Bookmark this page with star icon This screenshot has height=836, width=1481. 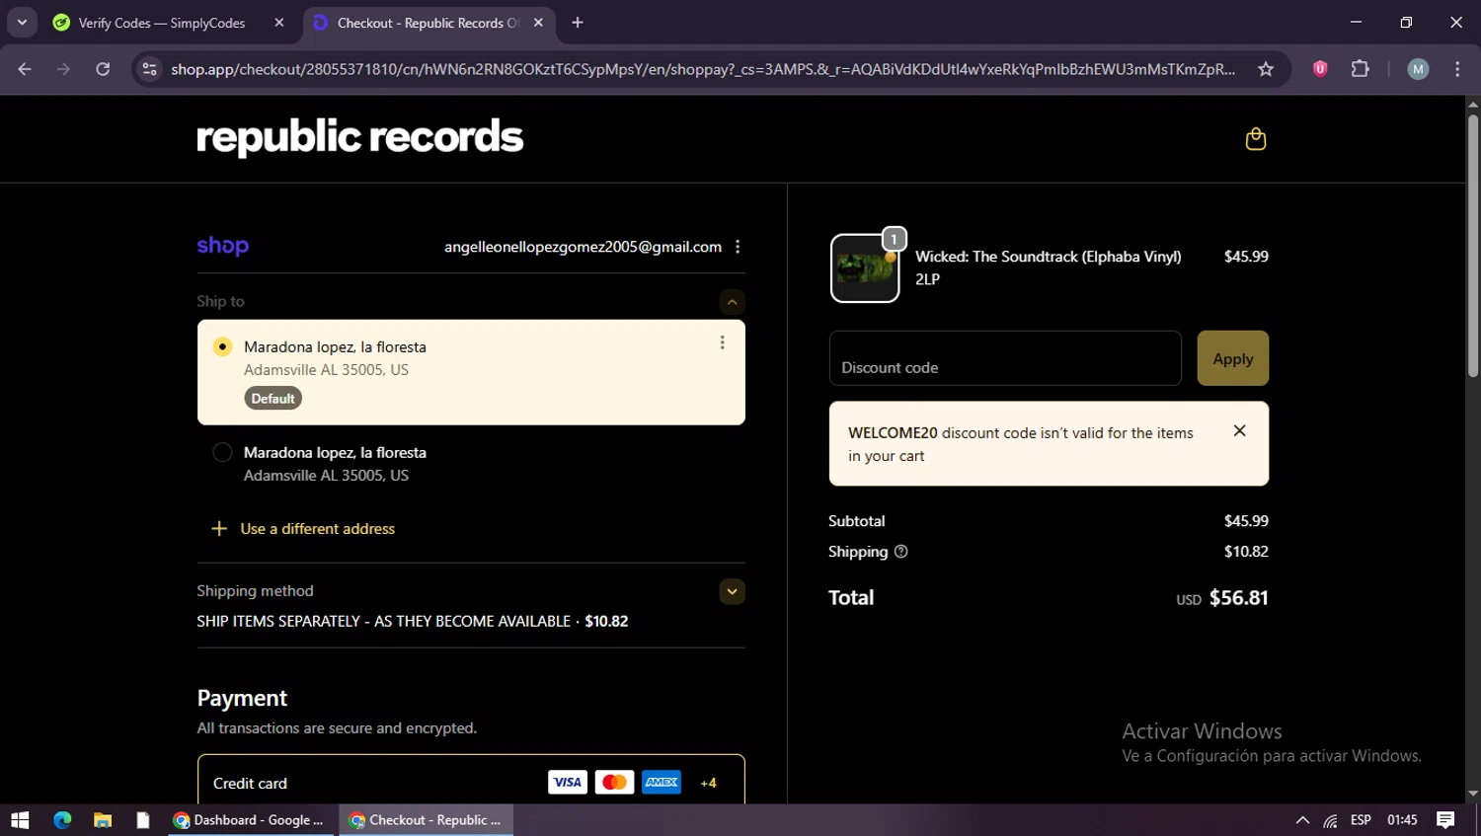coord(1266,69)
